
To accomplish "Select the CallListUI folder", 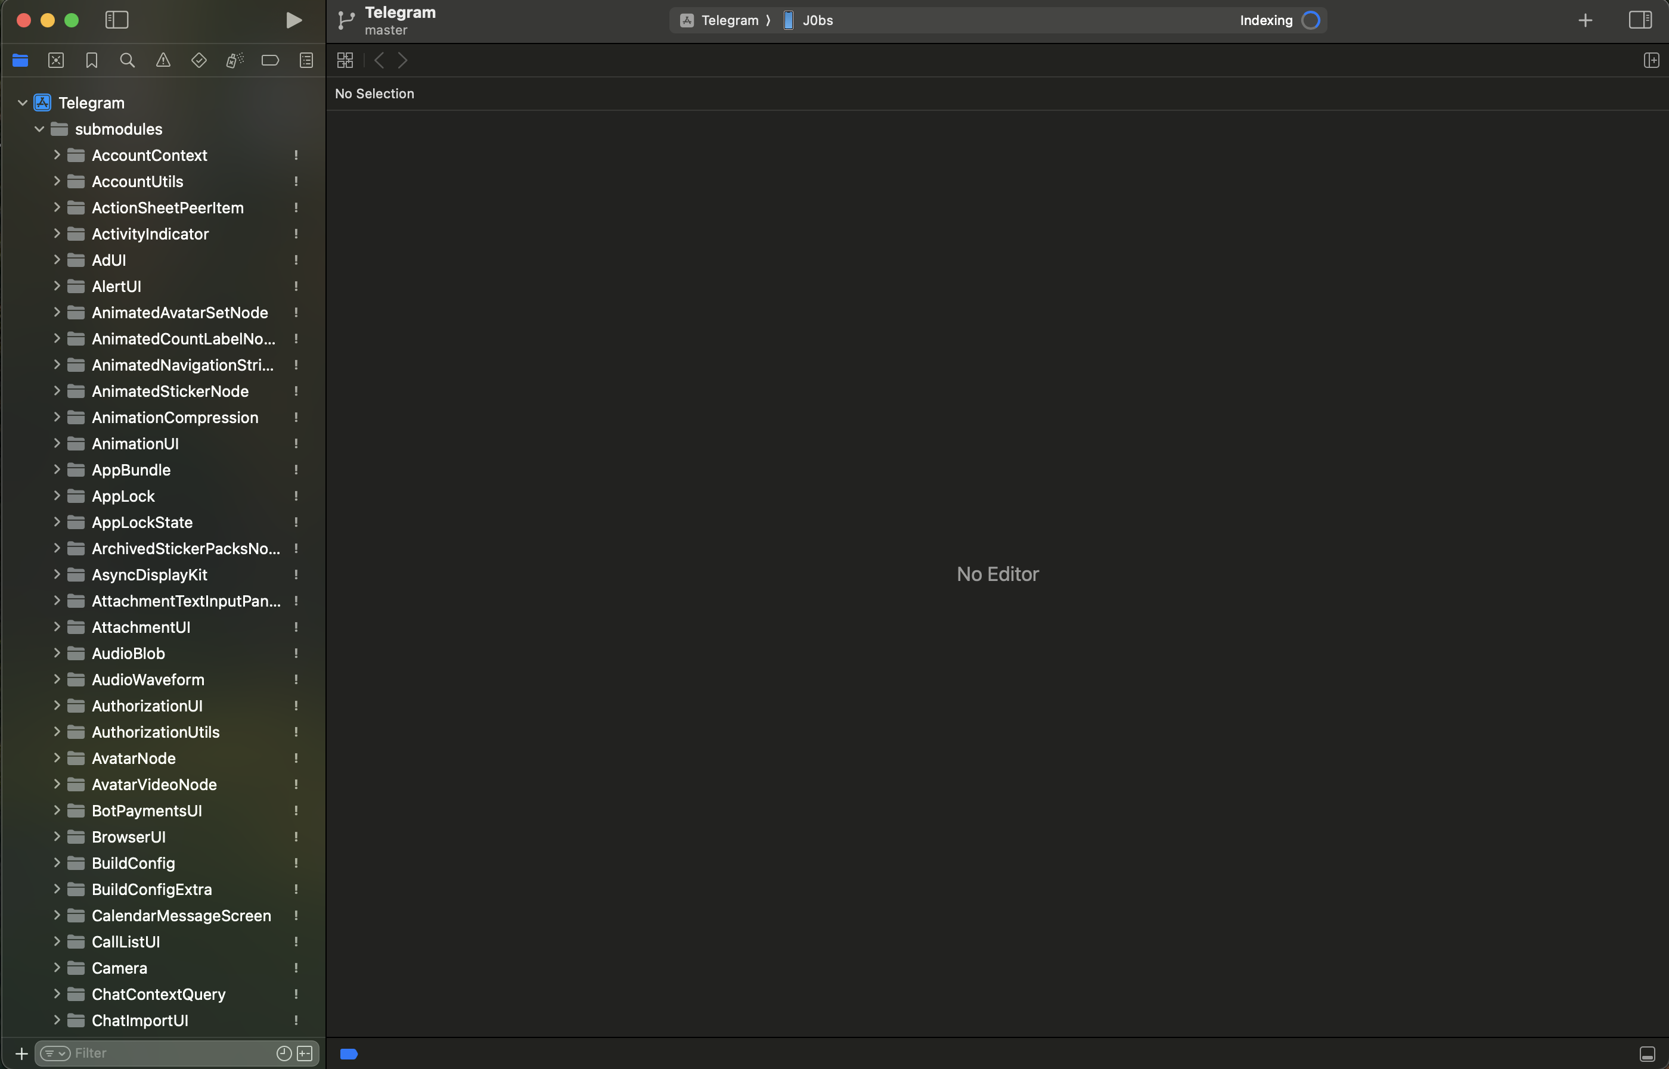I will 163,942.
